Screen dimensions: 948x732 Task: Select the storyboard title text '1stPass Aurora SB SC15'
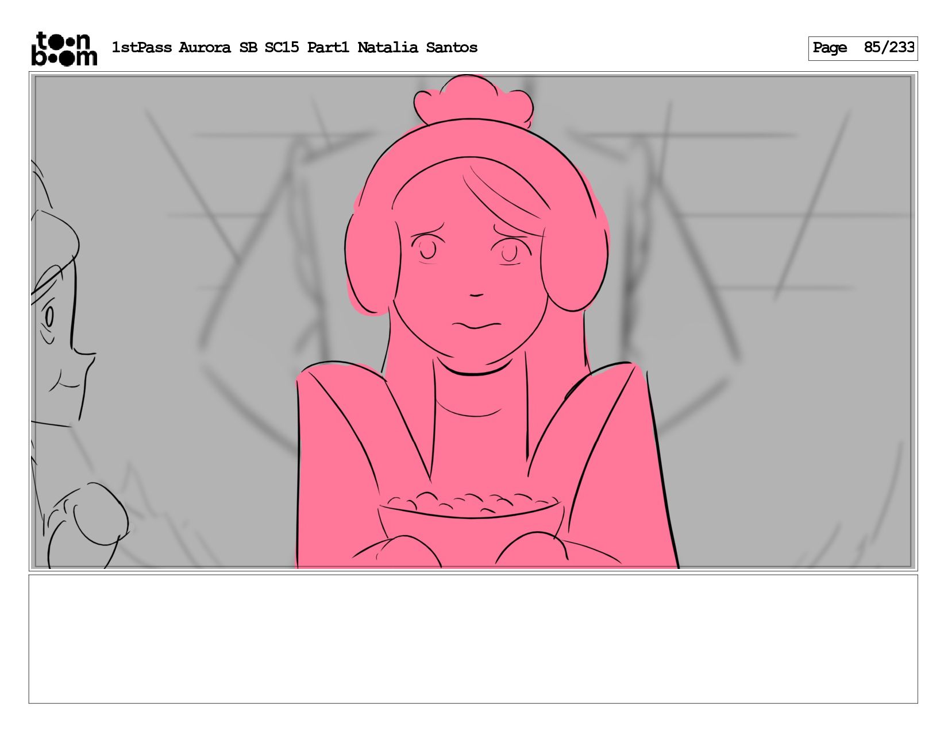click(205, 48)
